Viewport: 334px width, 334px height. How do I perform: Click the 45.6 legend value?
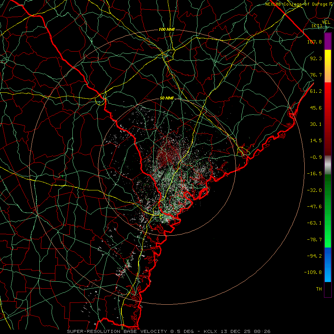tap(316, 108)
